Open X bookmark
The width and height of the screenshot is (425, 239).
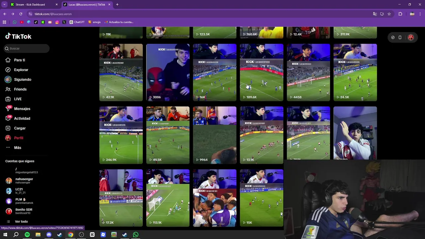64,22
